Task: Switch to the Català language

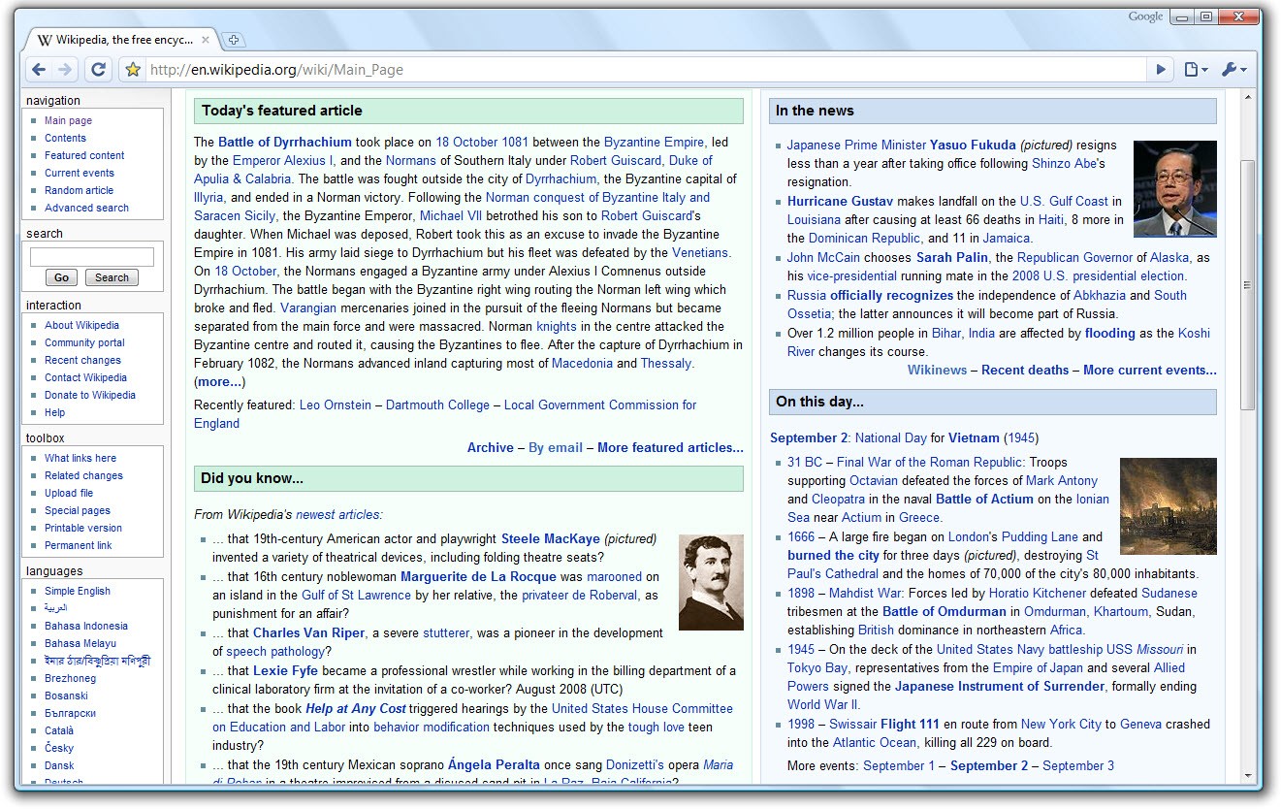Action: point(59,730)
